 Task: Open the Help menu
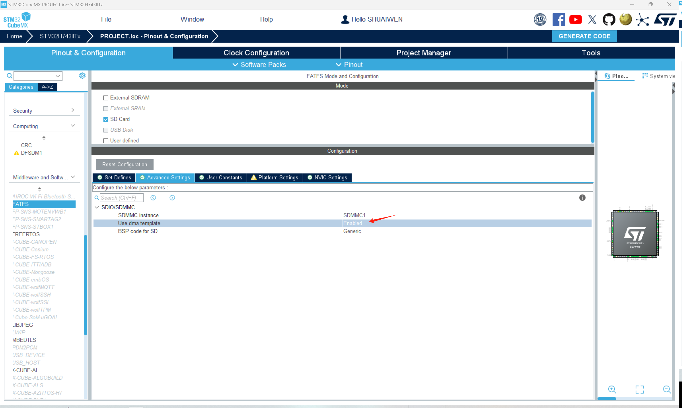[266, 19]
